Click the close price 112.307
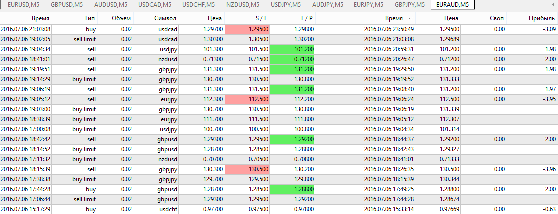 [x=450, y=119]
